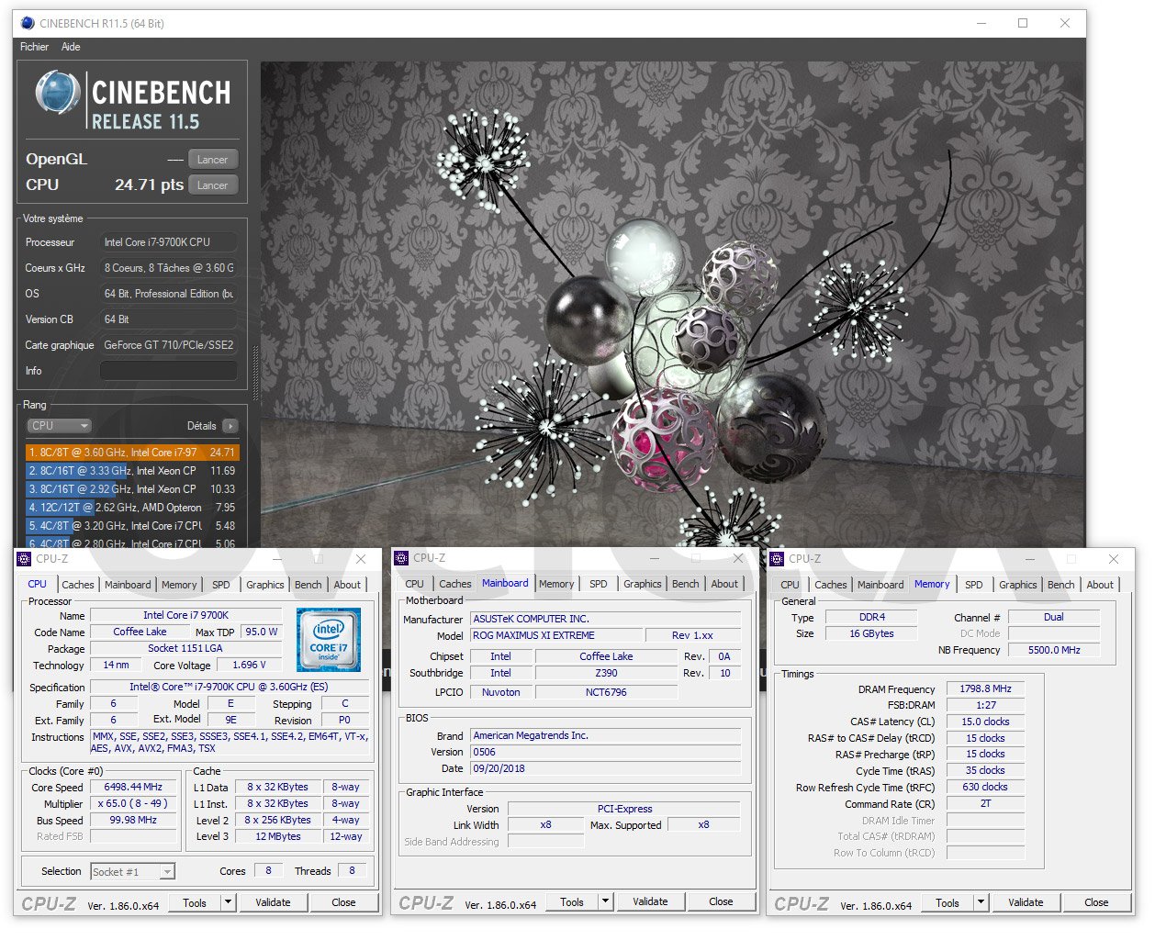Click the Détails arrow button
The image size is (1155, 940).
click(x=230, y=426)
